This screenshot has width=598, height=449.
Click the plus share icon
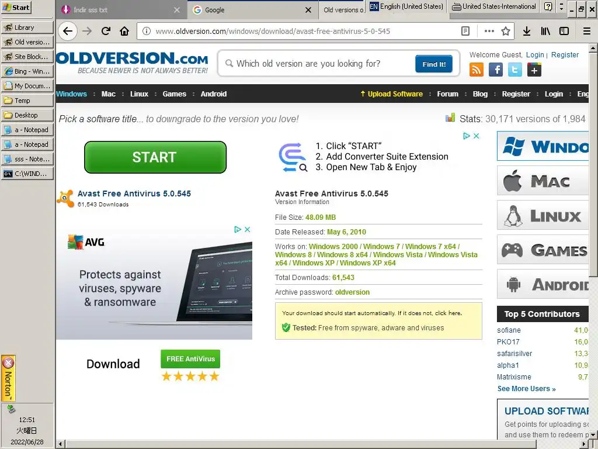click(x=534, y=70)
